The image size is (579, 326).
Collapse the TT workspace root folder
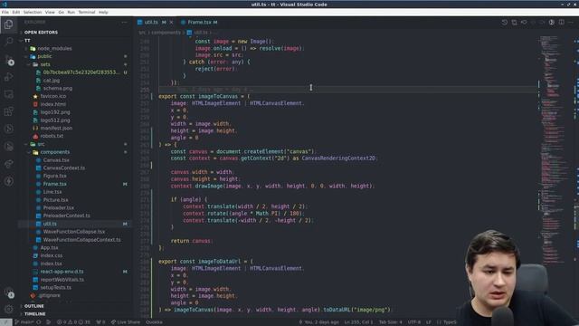74,40
